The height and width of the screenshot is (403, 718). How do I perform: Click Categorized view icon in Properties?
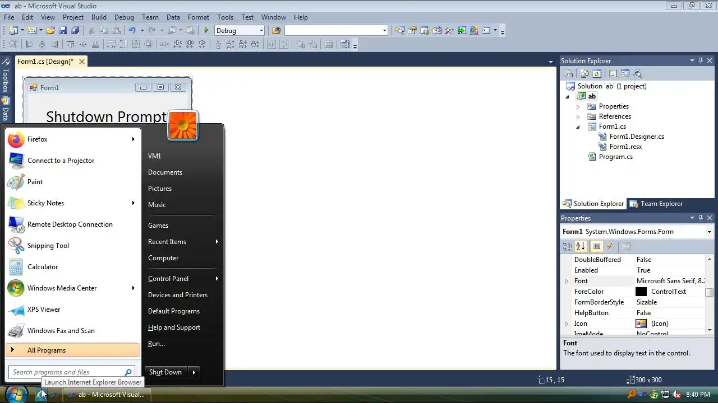click(568, 246)
